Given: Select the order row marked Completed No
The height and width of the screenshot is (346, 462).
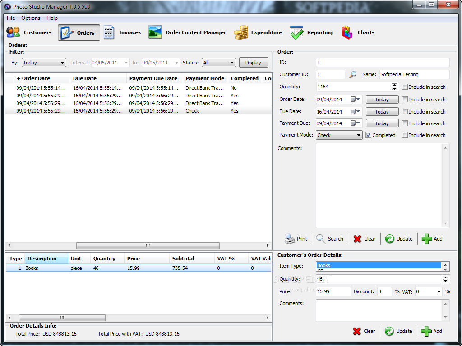Looking at the screenshot, I should click(139, 88).
